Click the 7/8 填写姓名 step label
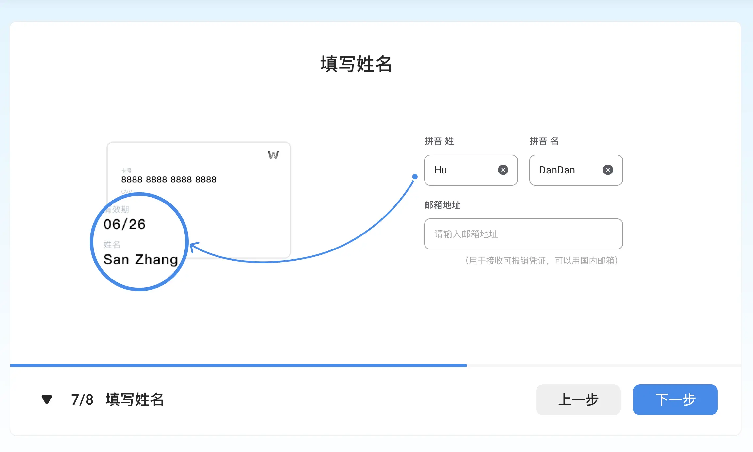The height and width of the screenshot is (452, 753). pos(118,399)
